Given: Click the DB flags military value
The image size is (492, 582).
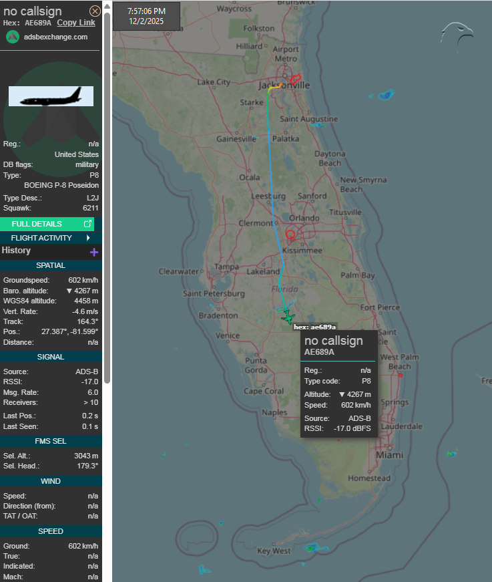Looking at the screenshot, I should pyautogui.click(x=87, y=164).
